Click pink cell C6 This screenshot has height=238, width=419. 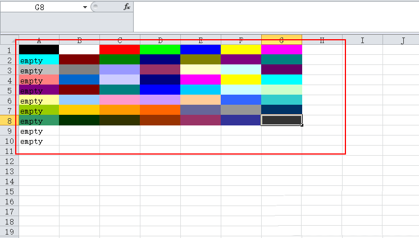[120, 100]
